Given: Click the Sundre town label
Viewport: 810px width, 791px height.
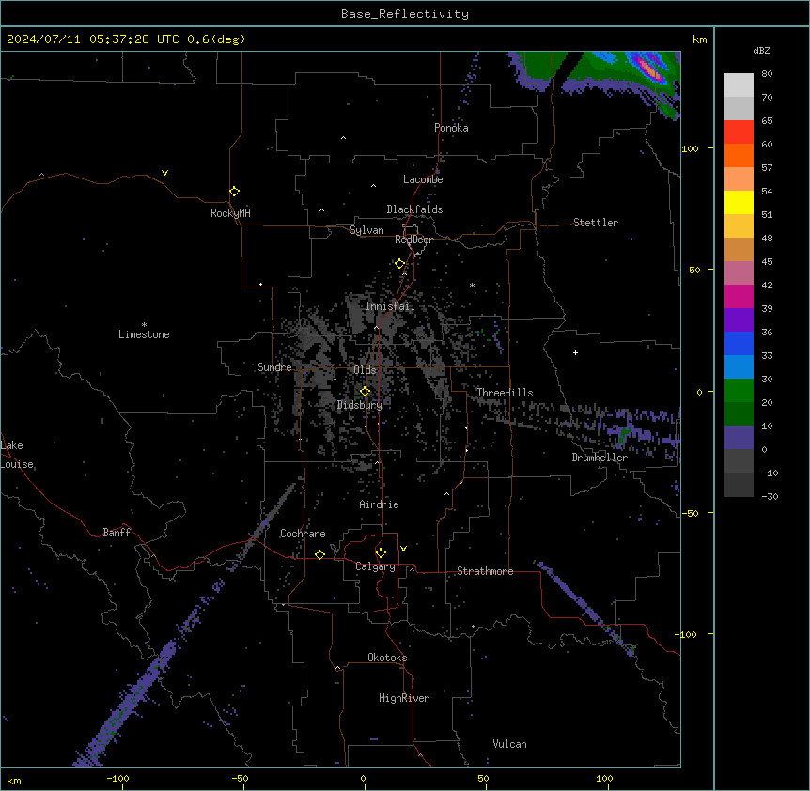Looking at the screenshot, I should pyautogui.click(x=274, y=367).
